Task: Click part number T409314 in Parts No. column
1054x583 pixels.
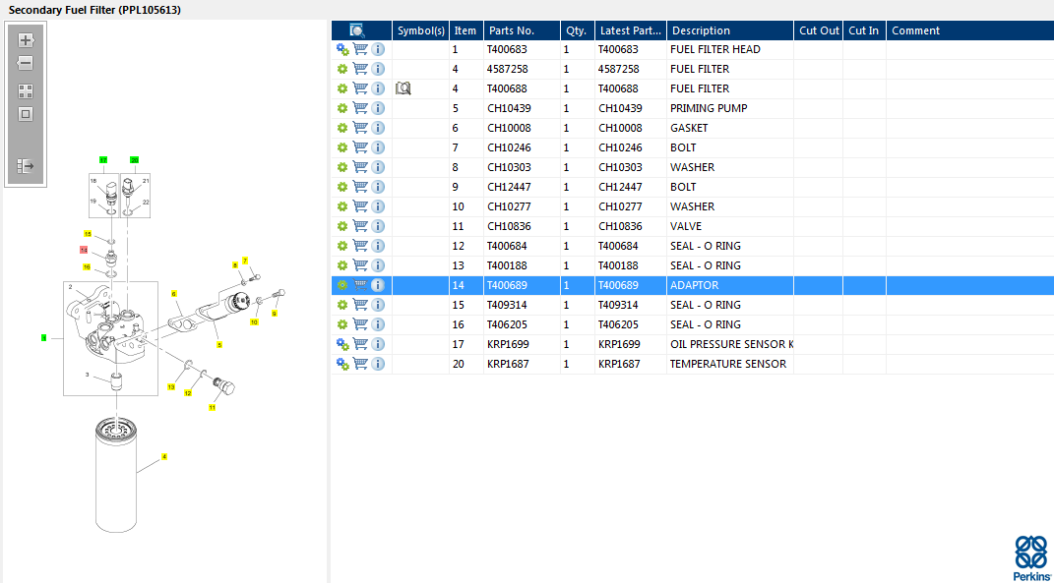Action: [x=507, y=305]
